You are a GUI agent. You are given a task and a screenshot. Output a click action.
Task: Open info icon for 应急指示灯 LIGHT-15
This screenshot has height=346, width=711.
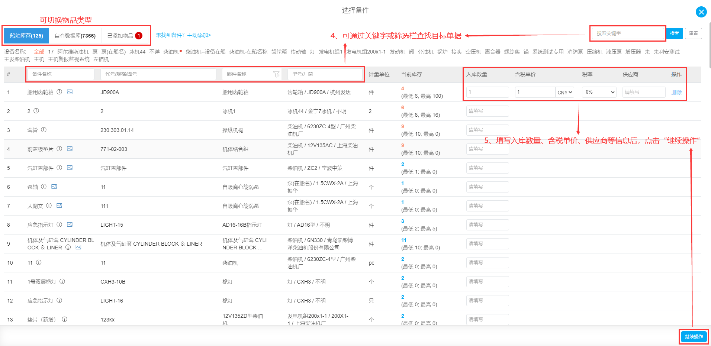pyautogui.click(x=59, y=224)
